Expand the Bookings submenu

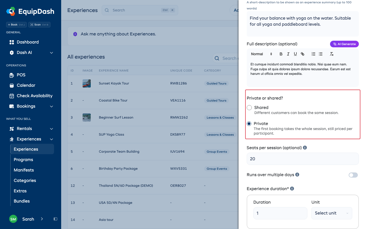point(51,106)
